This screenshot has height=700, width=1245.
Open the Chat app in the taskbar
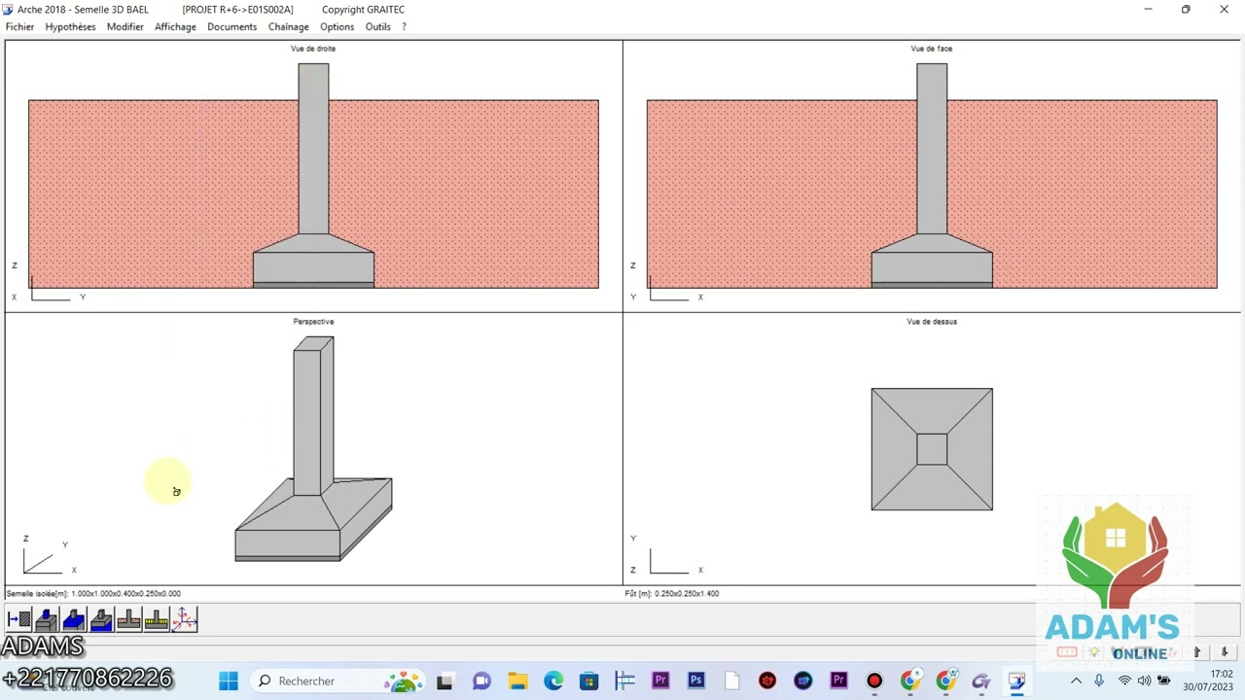481,681
